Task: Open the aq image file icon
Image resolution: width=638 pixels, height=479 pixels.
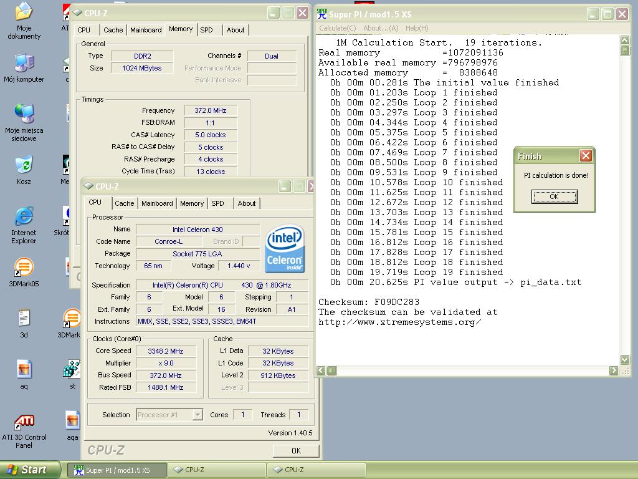Action: pos(24,375)
